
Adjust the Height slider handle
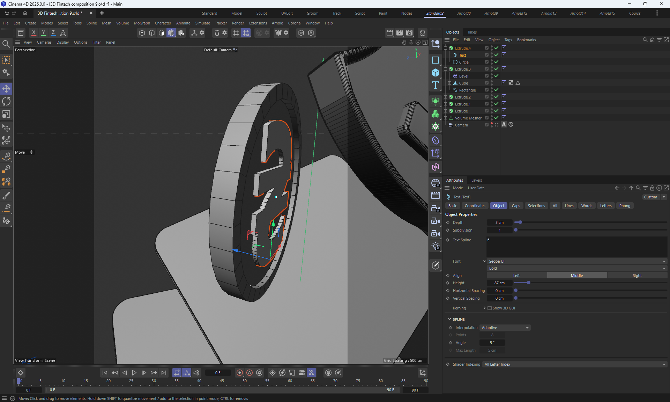529,283
